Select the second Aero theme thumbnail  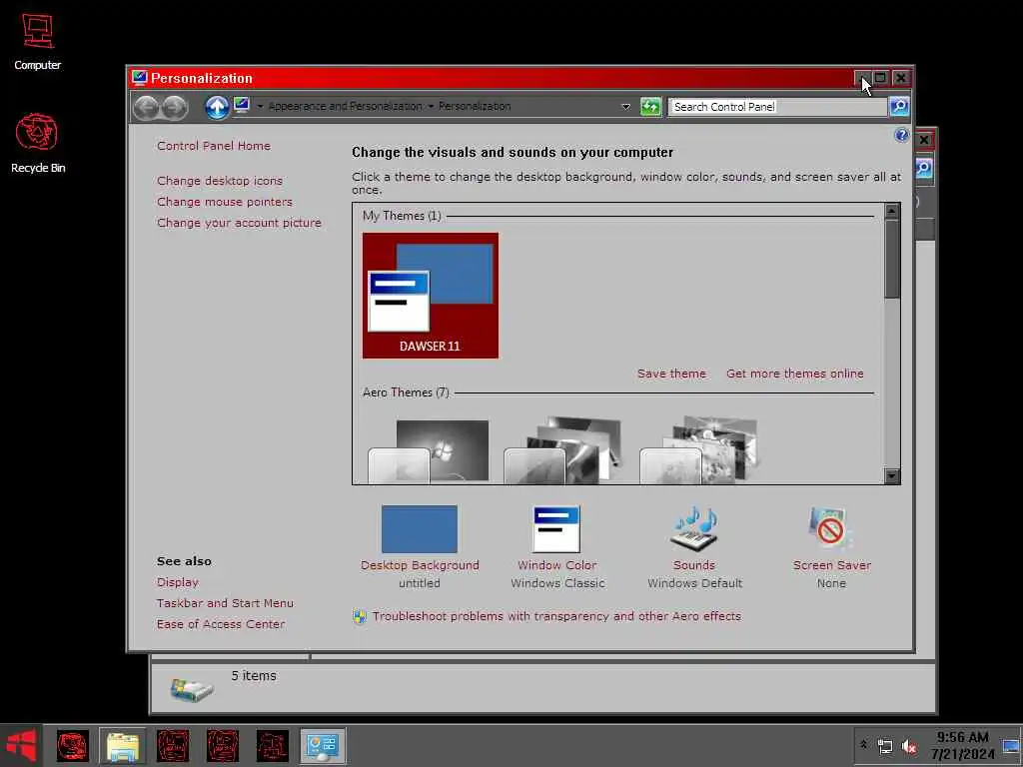coord(564,450)
